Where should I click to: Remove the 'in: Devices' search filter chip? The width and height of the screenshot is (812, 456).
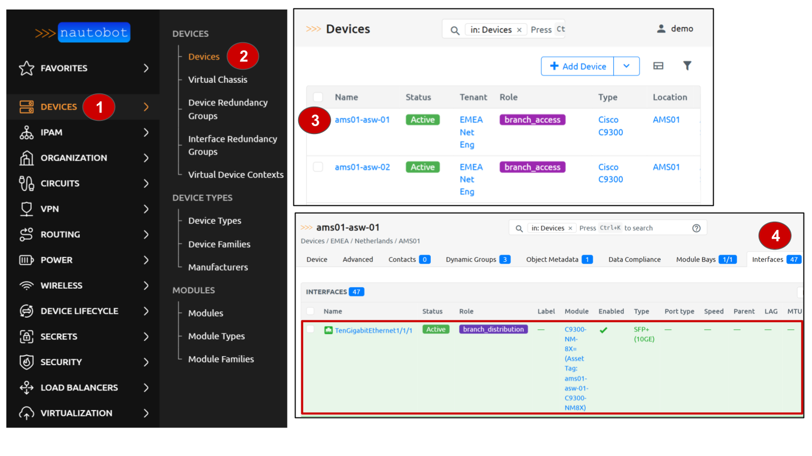click(x=519, y=30)
